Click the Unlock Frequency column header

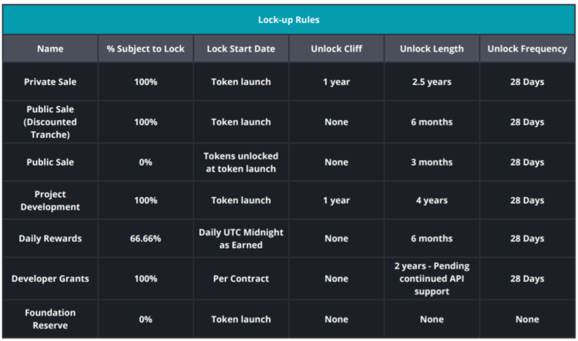tap(527, 48)
